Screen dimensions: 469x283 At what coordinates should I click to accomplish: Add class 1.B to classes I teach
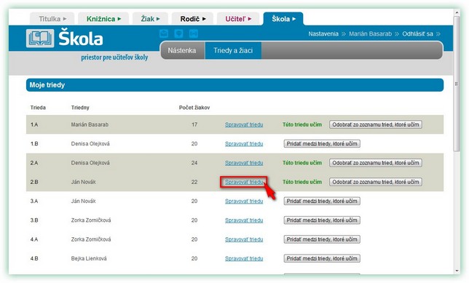[322, 144]
